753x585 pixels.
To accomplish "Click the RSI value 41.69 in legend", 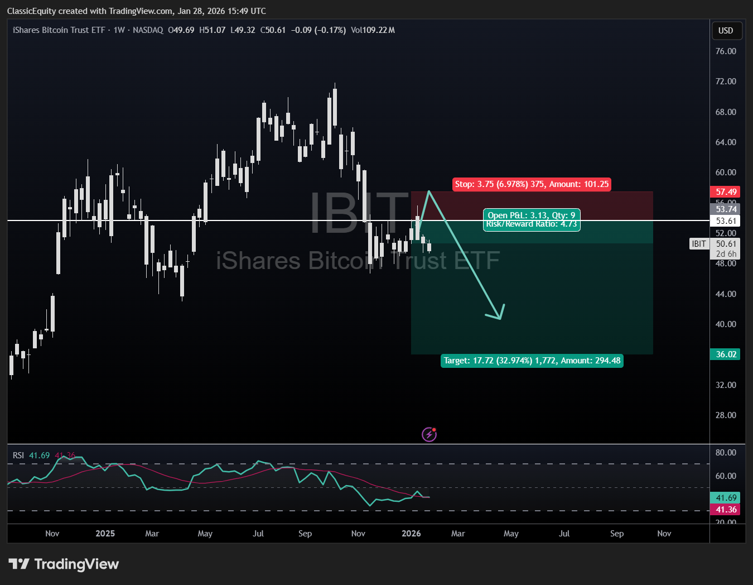I will click(x=40, y=455).
